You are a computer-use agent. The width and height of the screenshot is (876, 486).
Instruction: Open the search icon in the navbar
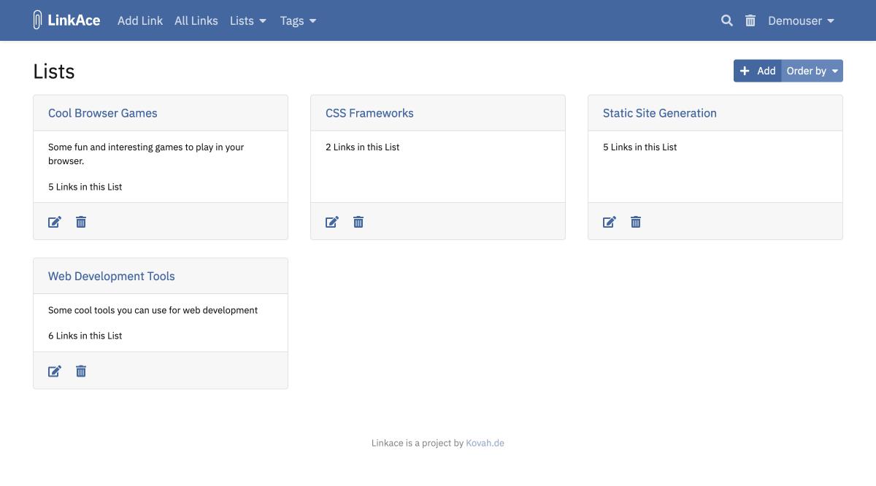726,20
